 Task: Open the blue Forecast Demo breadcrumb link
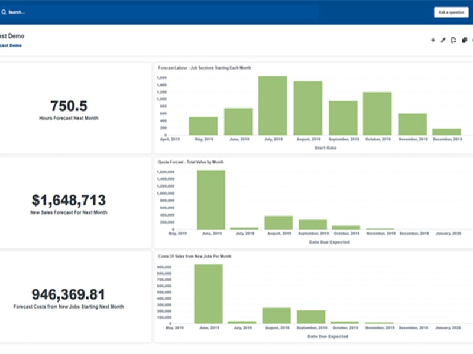coord(11,45)
